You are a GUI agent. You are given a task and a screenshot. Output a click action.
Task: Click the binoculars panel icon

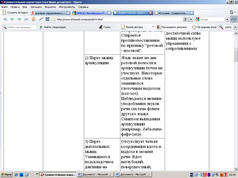234,20
